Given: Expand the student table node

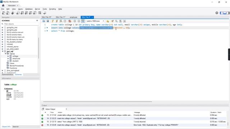Looking at the screenshot, I should (8, 61).
